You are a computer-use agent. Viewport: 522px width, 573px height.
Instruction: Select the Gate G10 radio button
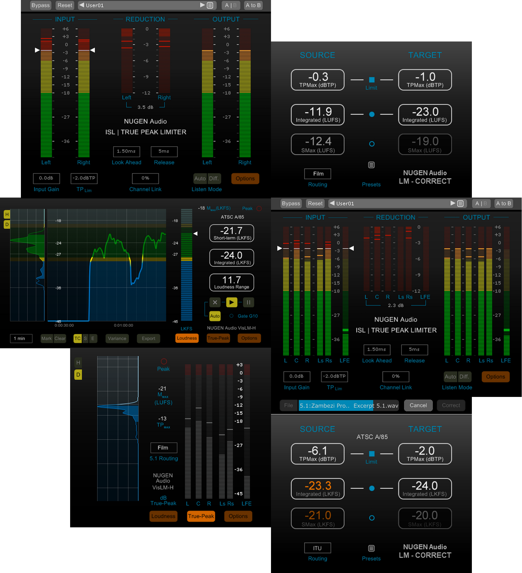[x=231, y=316]
